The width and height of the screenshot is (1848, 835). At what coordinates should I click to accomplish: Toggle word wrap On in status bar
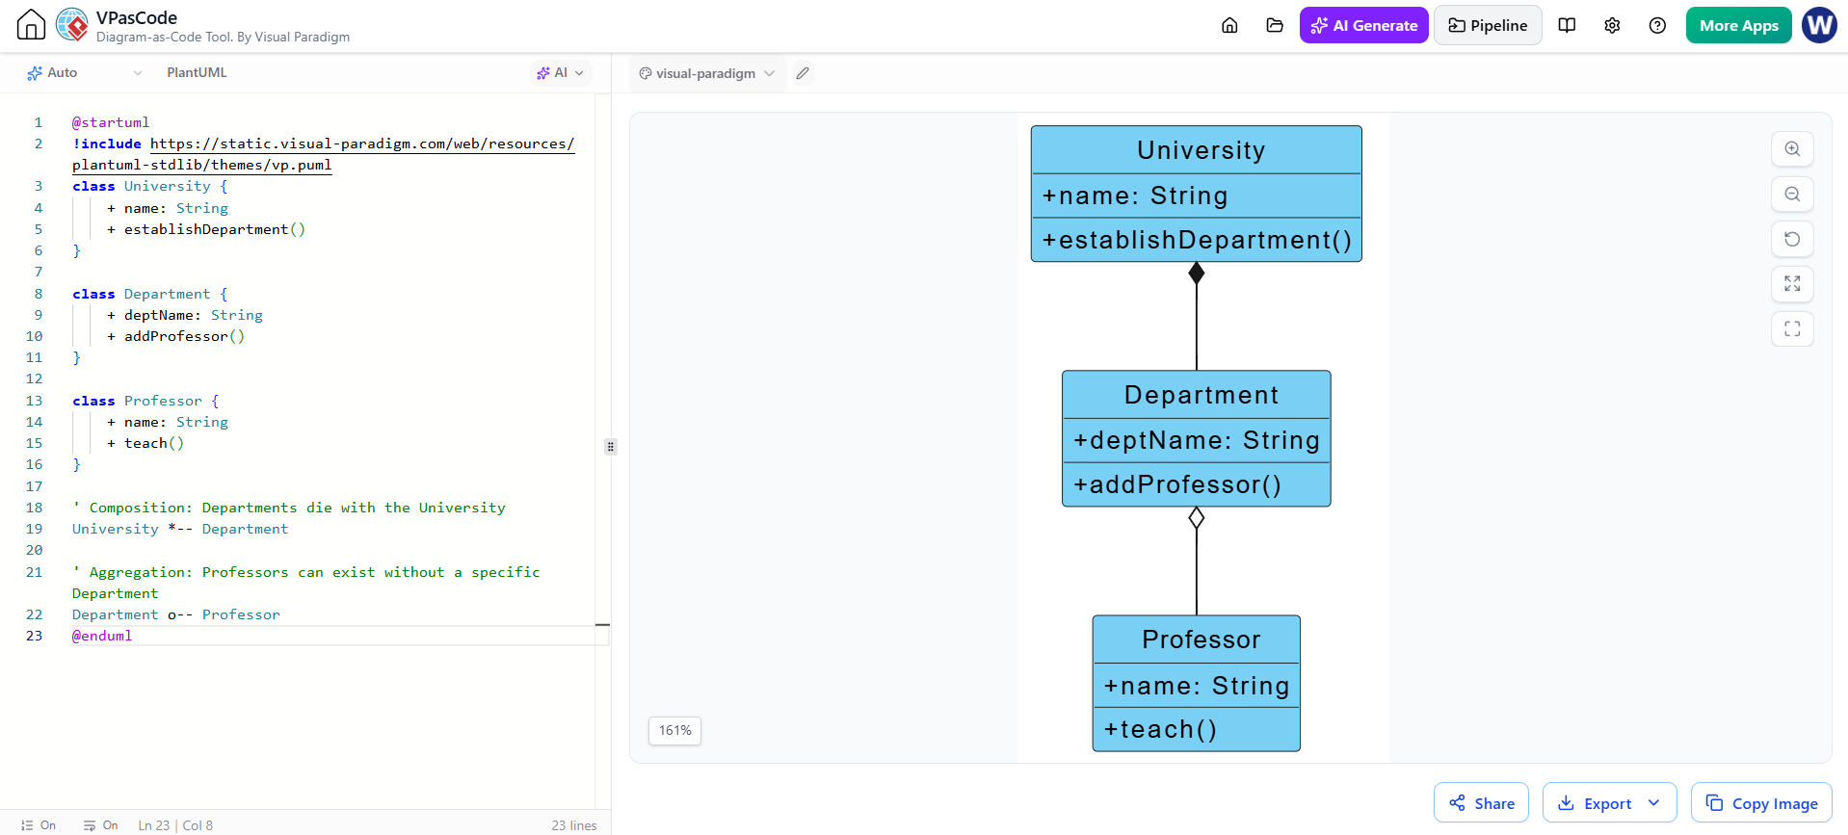[x=101, y=825]
